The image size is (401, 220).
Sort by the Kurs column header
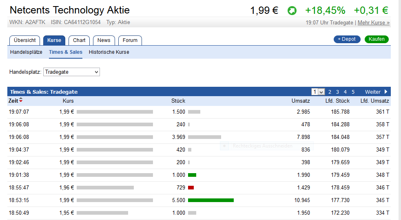68,101
